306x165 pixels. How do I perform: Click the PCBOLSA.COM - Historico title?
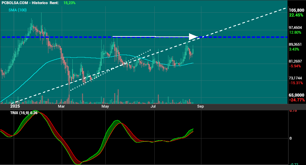pos(25,3)
